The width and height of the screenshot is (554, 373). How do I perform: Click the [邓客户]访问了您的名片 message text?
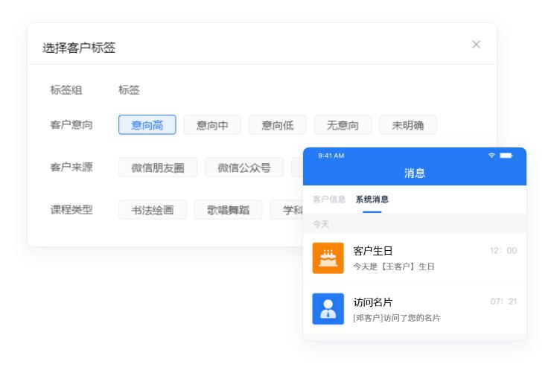[396, 318]
